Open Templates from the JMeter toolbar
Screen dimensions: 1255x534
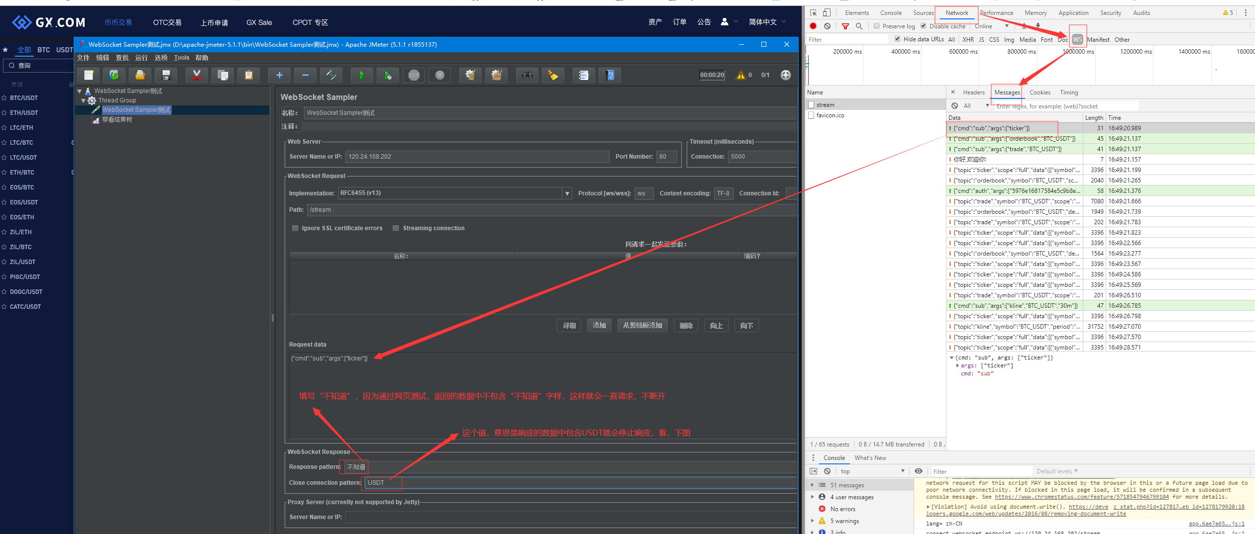point(114,75)
